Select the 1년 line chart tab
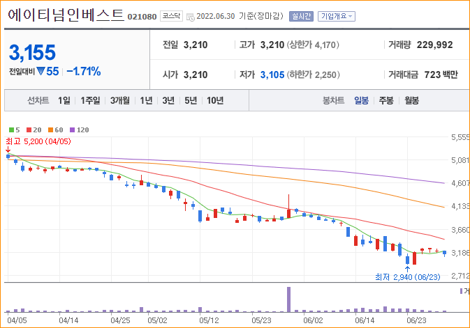The width and height of the screenshot is (470, 328). tap(146, 100)
